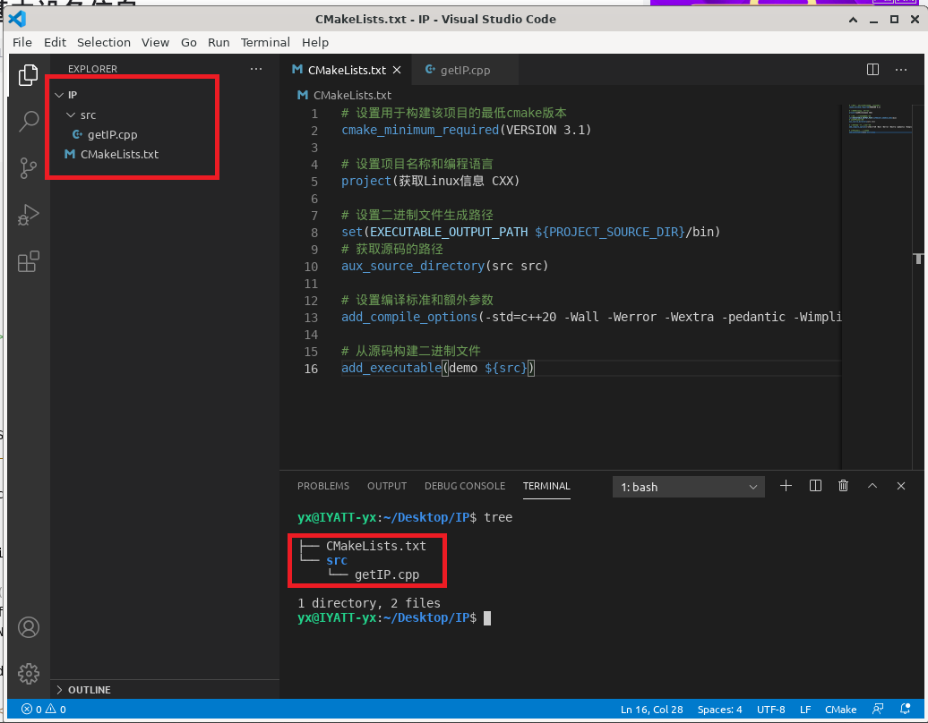This screenshot has height=723, width=928.
Task: Maximize the terminal panel size
Action: (872, 486)
